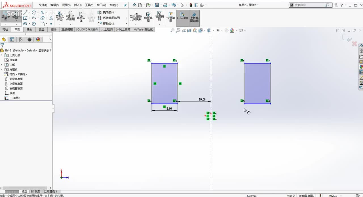Click Linear Sketch Pattern (线性草图阵列) icon
The image size is (363, 197).
click(x=100, y=18)
